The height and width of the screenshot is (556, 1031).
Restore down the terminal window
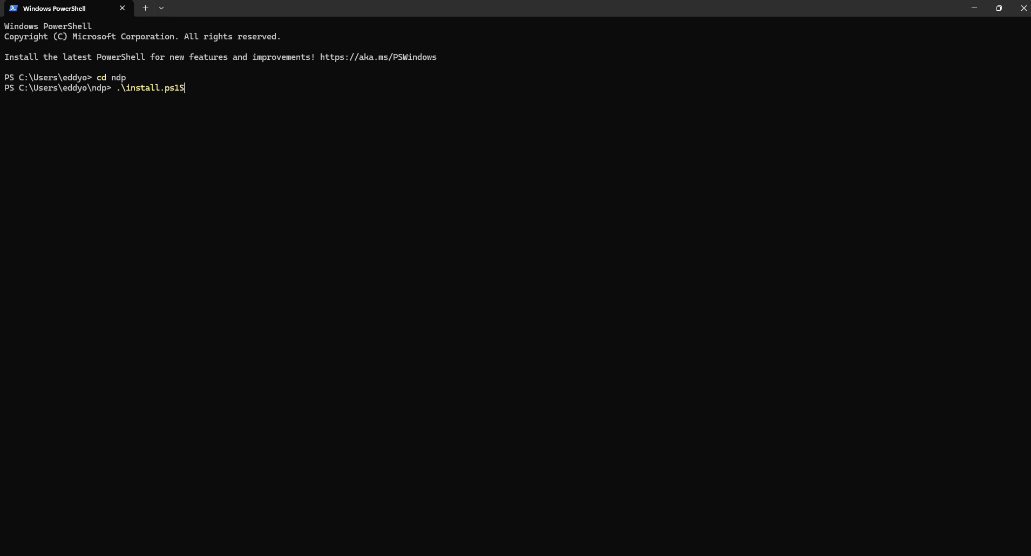pyautogui.click(x=999, y=8)
